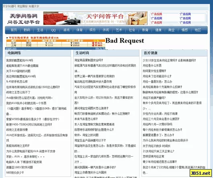
Task: Open question 联想Y450-TSI9(H)可以玩战地之王吗
Action: click(x=29, y=125)
